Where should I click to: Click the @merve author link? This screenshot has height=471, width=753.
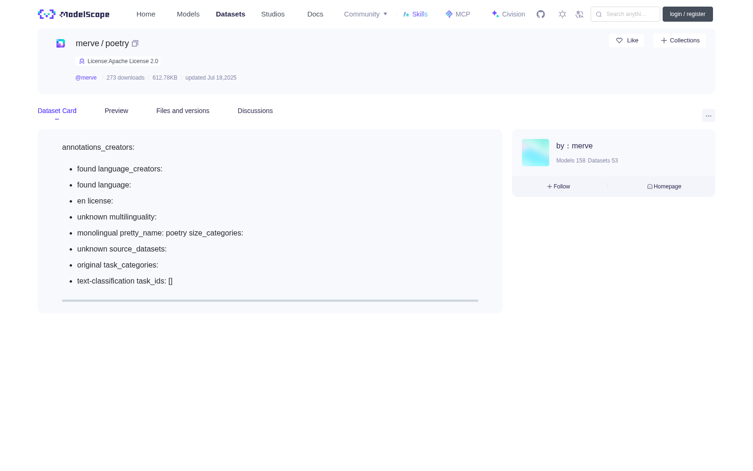click(86, 78)
